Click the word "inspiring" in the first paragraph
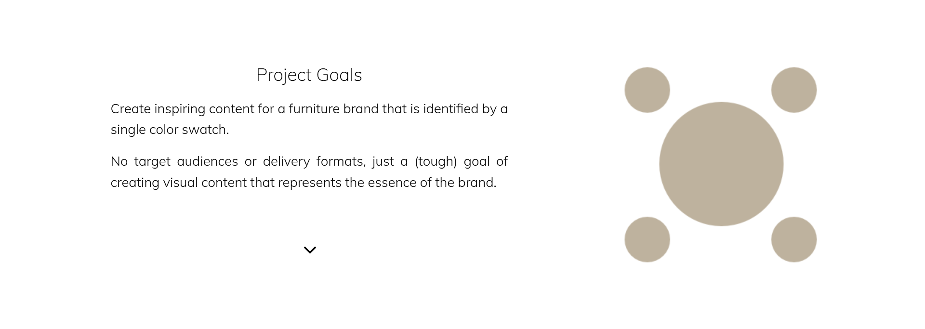925x329 pixels. (180, 110)
